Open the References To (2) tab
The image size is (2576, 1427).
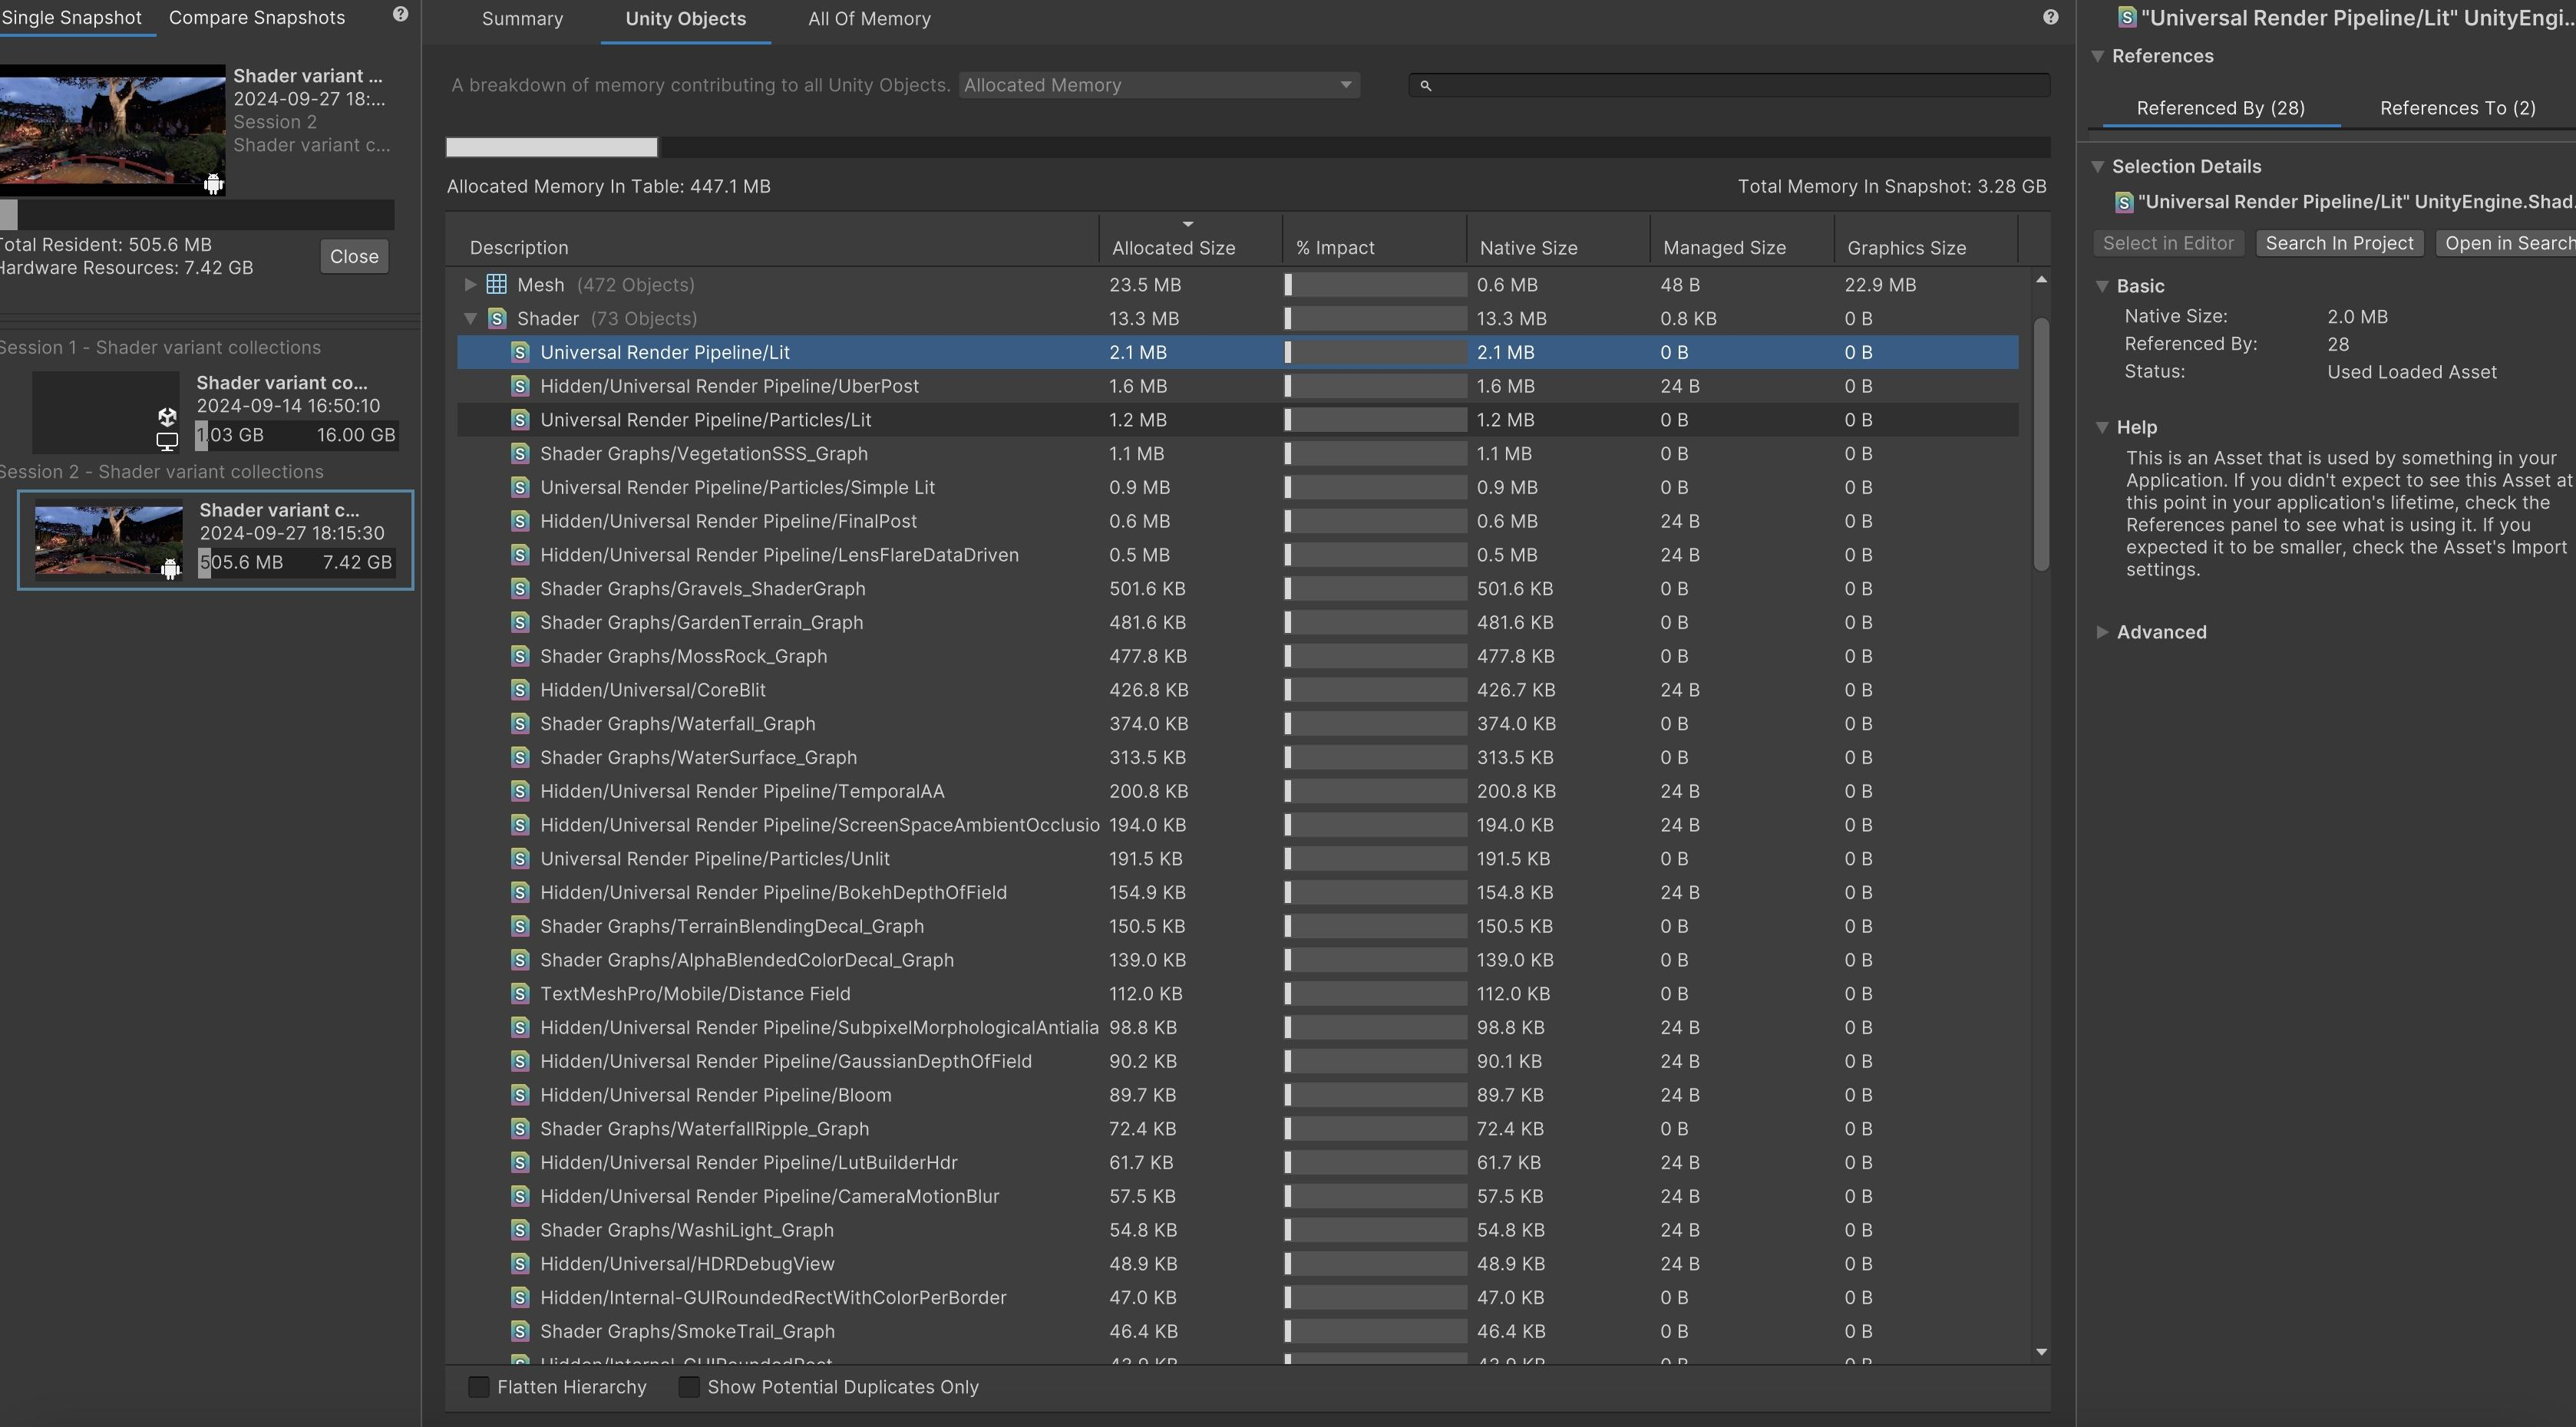click(2457, 108)
